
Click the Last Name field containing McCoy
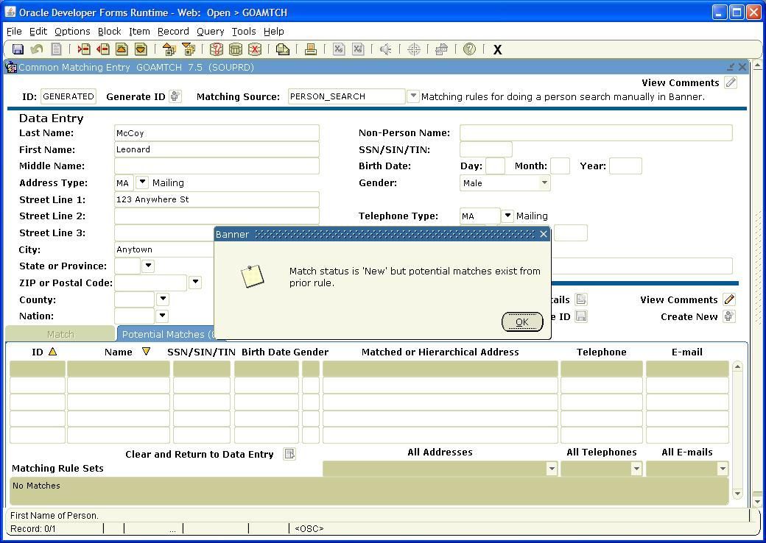tap(217, 132)
